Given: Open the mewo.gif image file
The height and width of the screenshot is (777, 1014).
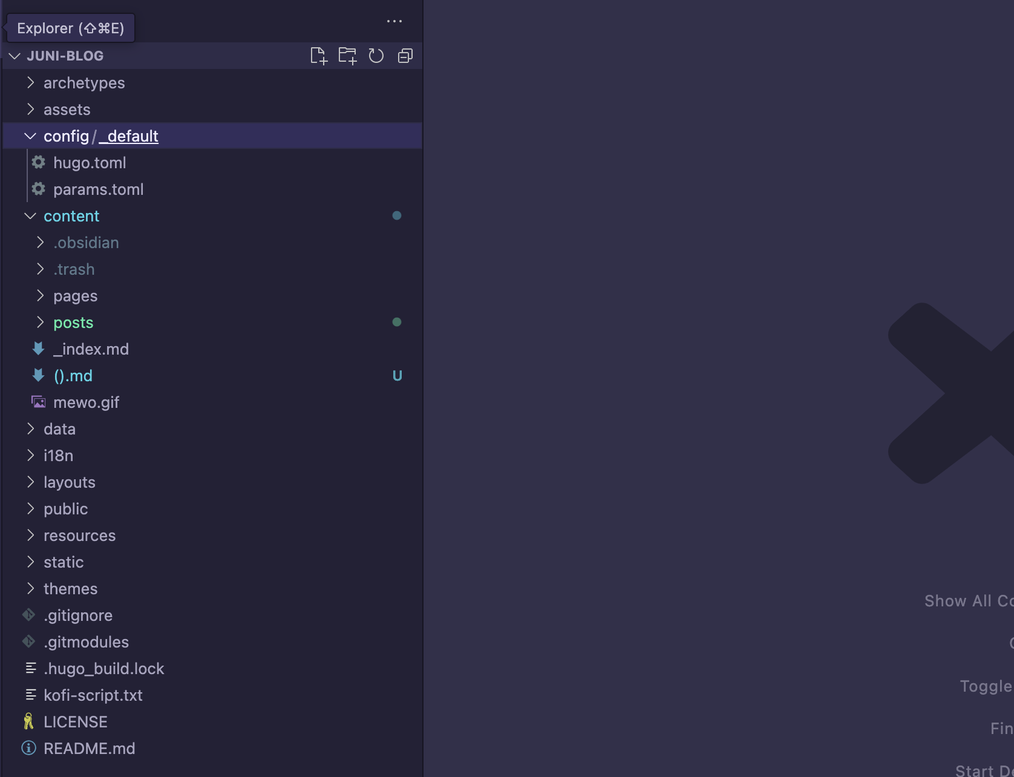Looking at the screenshot, I should pyautogui.click(x=86, y=402).
